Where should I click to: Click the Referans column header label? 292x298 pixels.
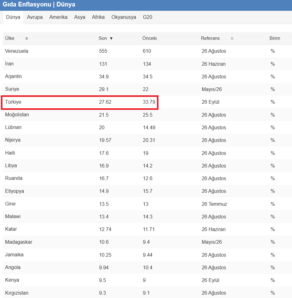pyautogui.click(x=210, y=38)
